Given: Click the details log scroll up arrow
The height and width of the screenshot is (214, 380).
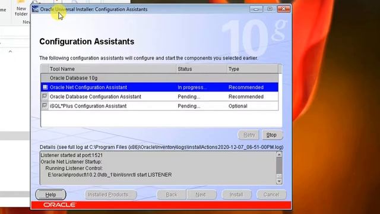Looking at the screenshot, I should pos(279,155).
